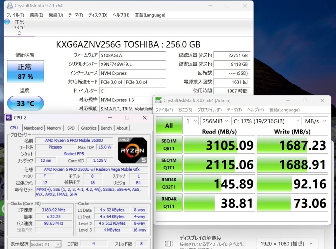Click the AMD Ryzen 5 logo in CPU-Z
The image size is (336, 249).
click(132, 150)
